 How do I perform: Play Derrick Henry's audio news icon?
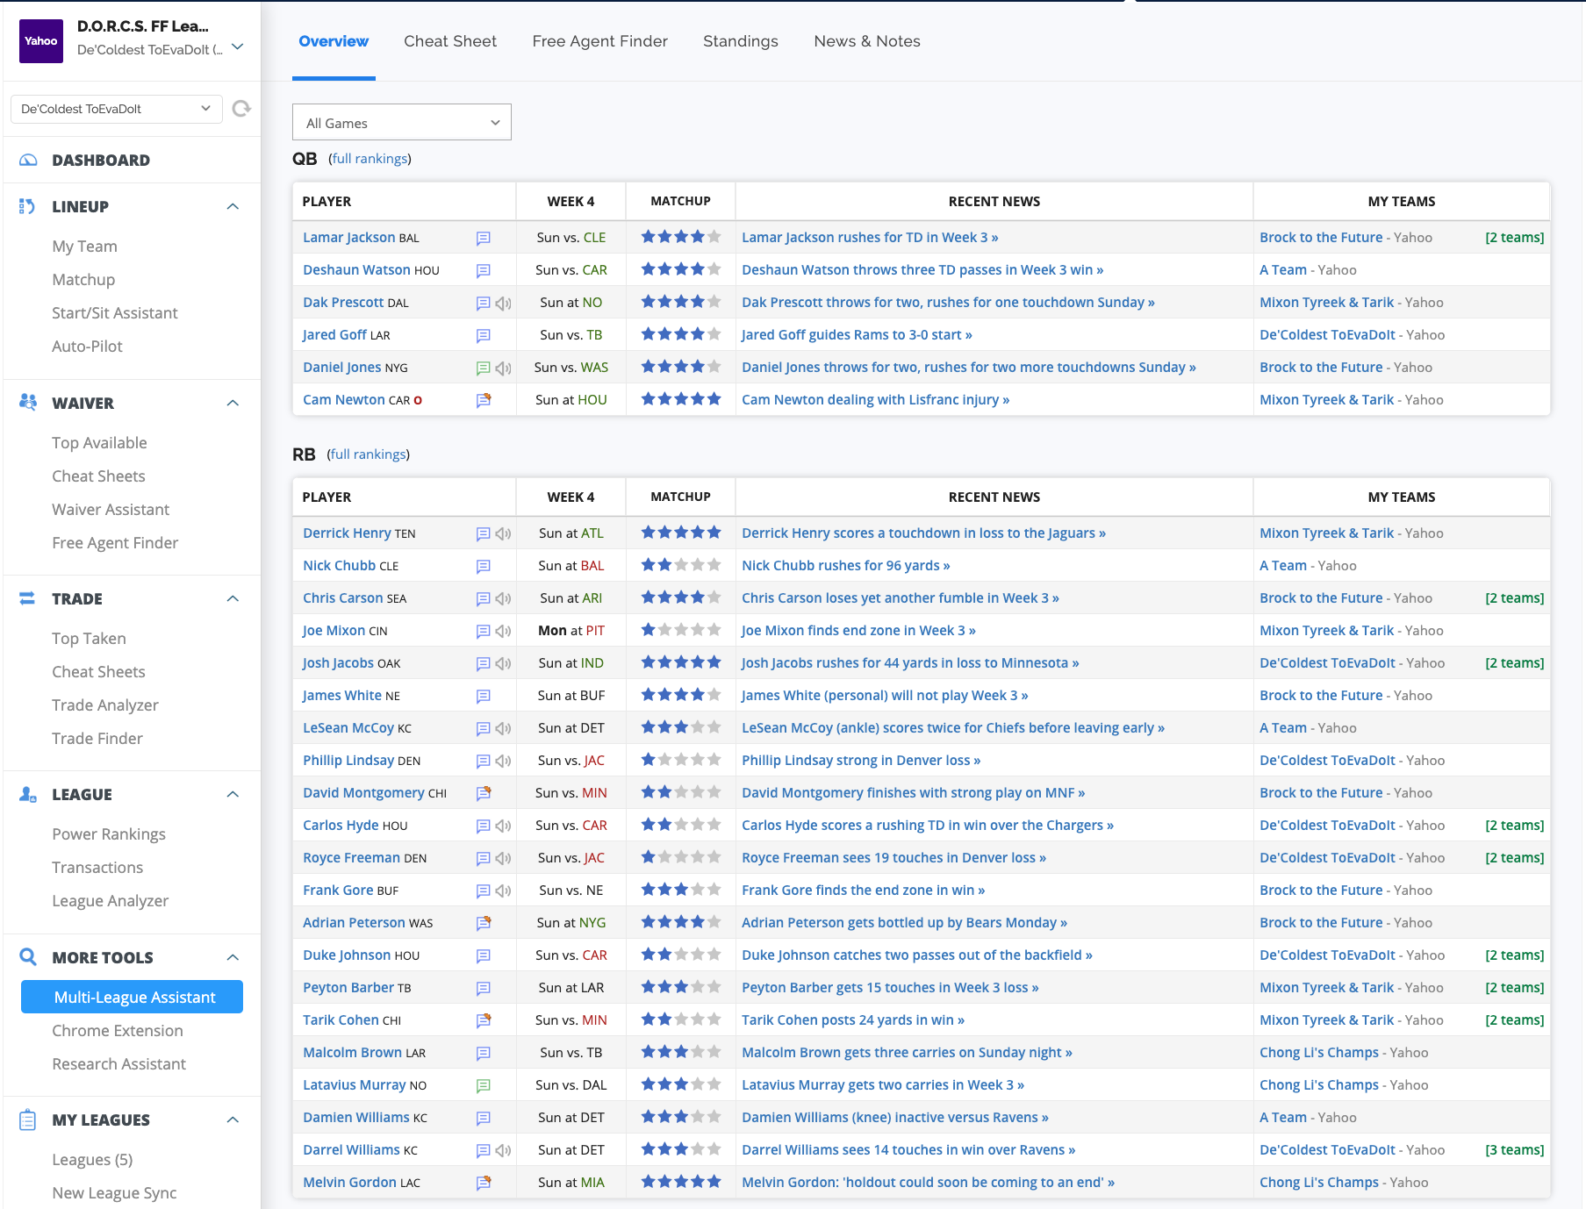click(x=503, y=533)
